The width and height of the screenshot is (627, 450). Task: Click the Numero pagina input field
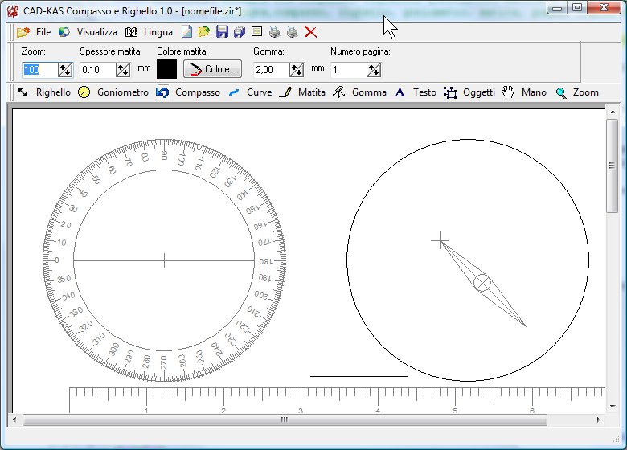pos(349,70)
